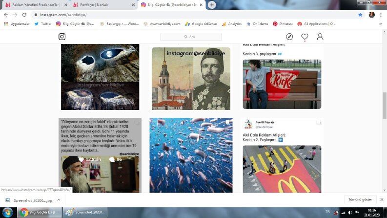Open the profile person icon
The width and height of the screenshot is (387, 218).
click(320, 37)
